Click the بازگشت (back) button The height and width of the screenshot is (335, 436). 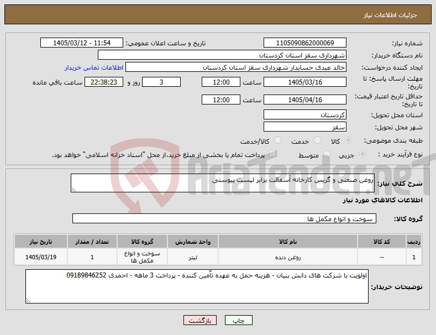click(200, 321)
